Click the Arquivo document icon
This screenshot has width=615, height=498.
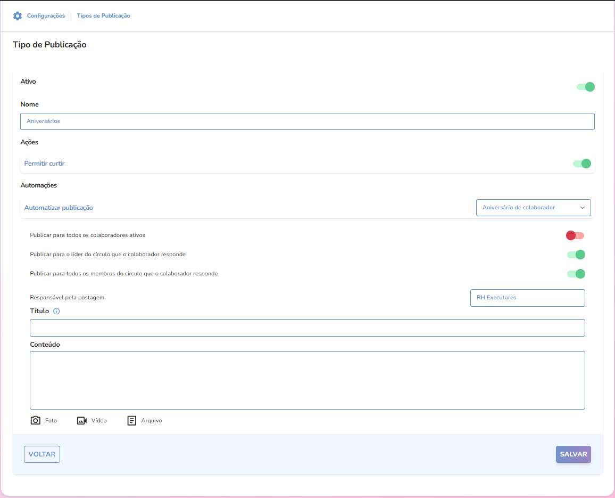(x=132, y=420)
